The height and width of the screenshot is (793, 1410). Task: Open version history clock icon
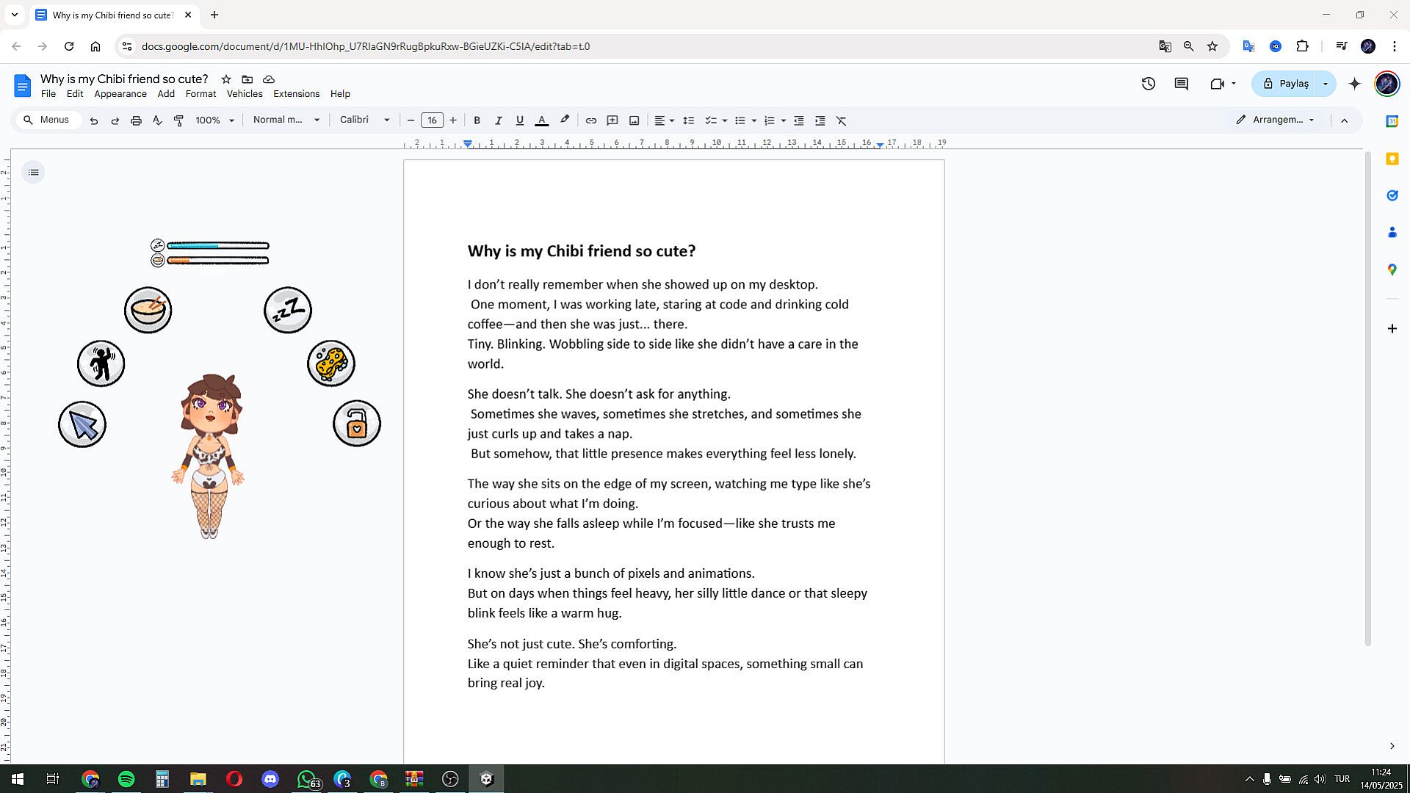(1148, 84)
